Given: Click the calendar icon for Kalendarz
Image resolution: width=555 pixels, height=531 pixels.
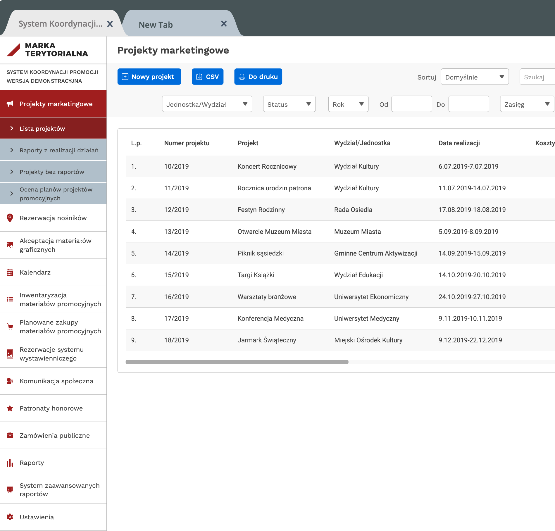Looking at the screenshot, I should point(10,273).
